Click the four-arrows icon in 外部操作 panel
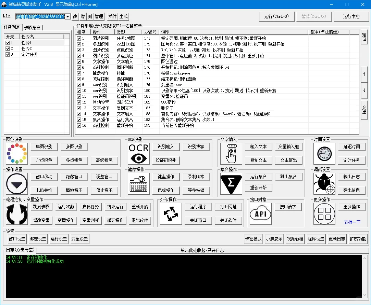 coord(170,213)
